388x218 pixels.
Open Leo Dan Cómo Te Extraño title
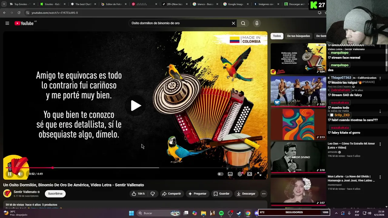[x=351, y=145]
